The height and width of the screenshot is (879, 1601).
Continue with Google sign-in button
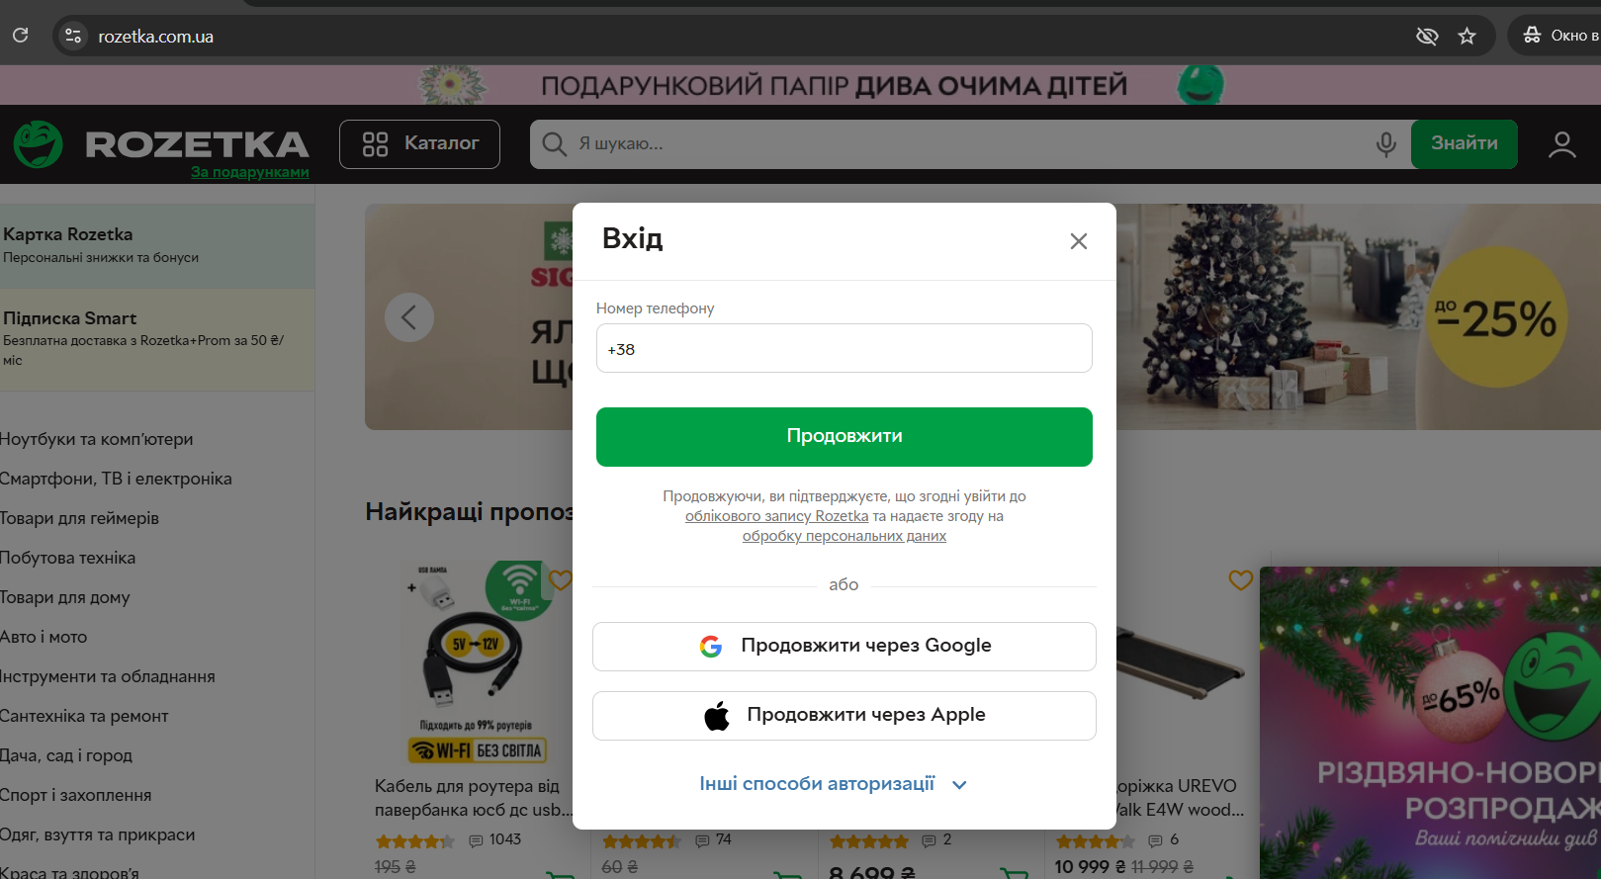click(845, 647)
